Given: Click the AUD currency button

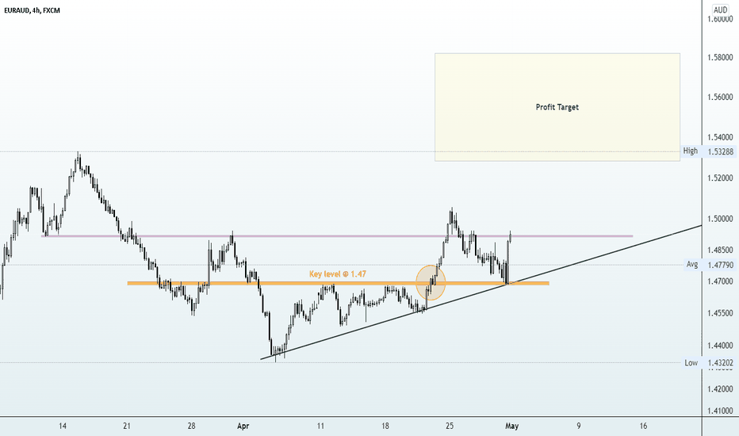Looking at the screenshot, I should 720,10.
